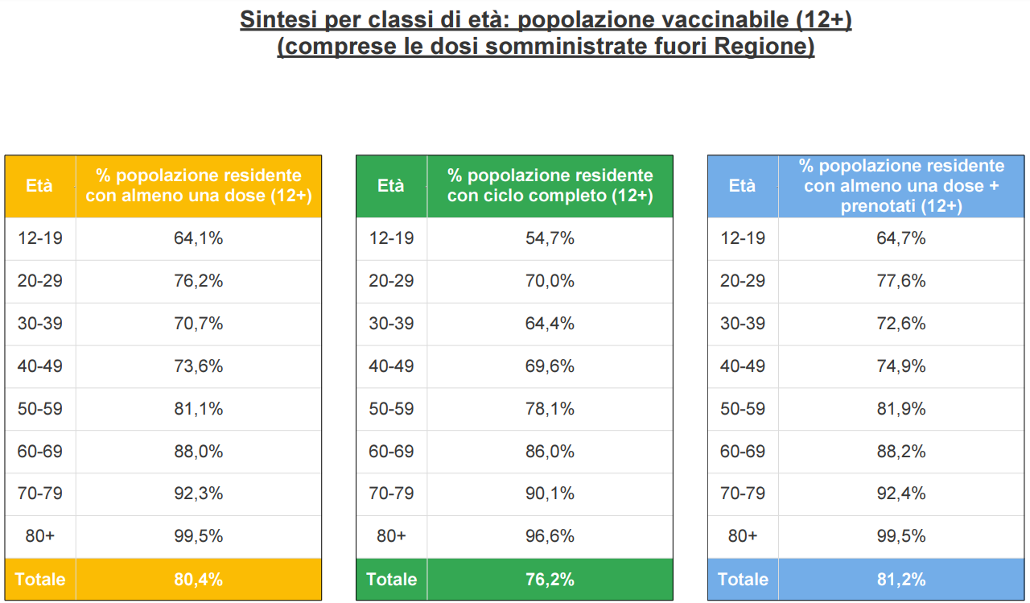The width and height of the screenshot is (1030, 603).
Task: Click the 'Età' header in green table
Action: tap(391, 185)
